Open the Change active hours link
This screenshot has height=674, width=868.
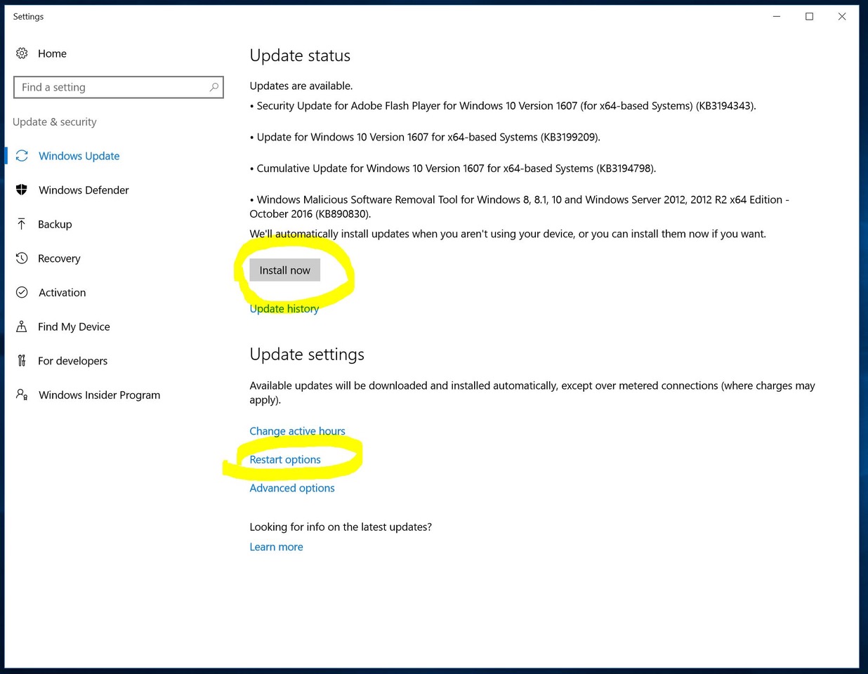point(297,431)
